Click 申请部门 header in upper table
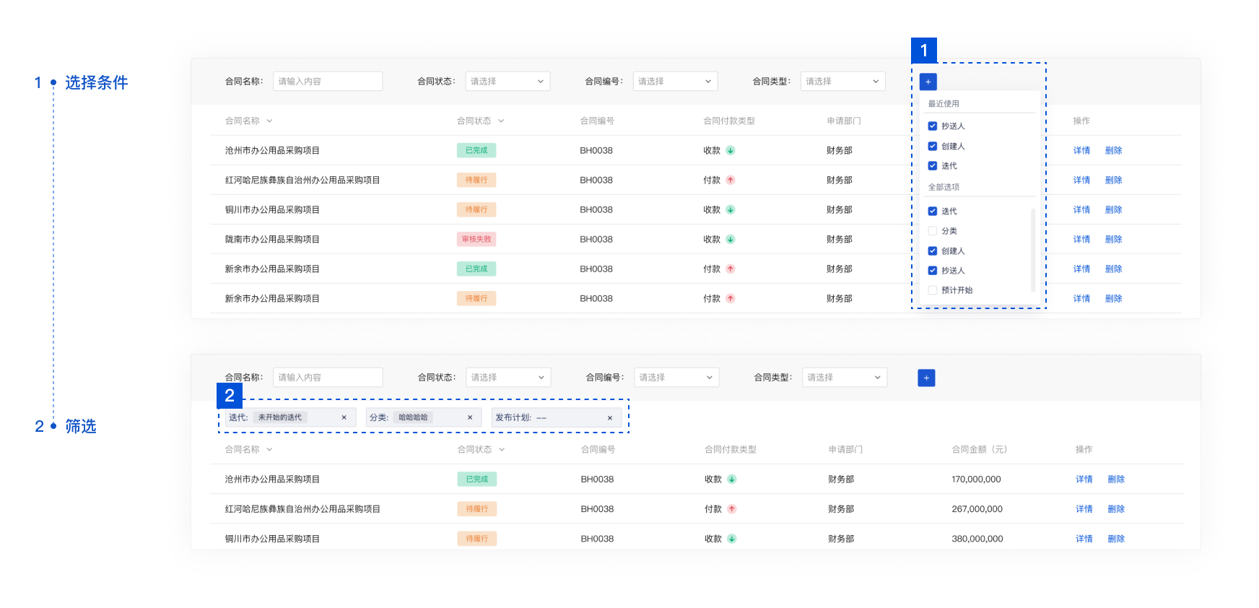The image size is (1259, 608). (844, 121)
